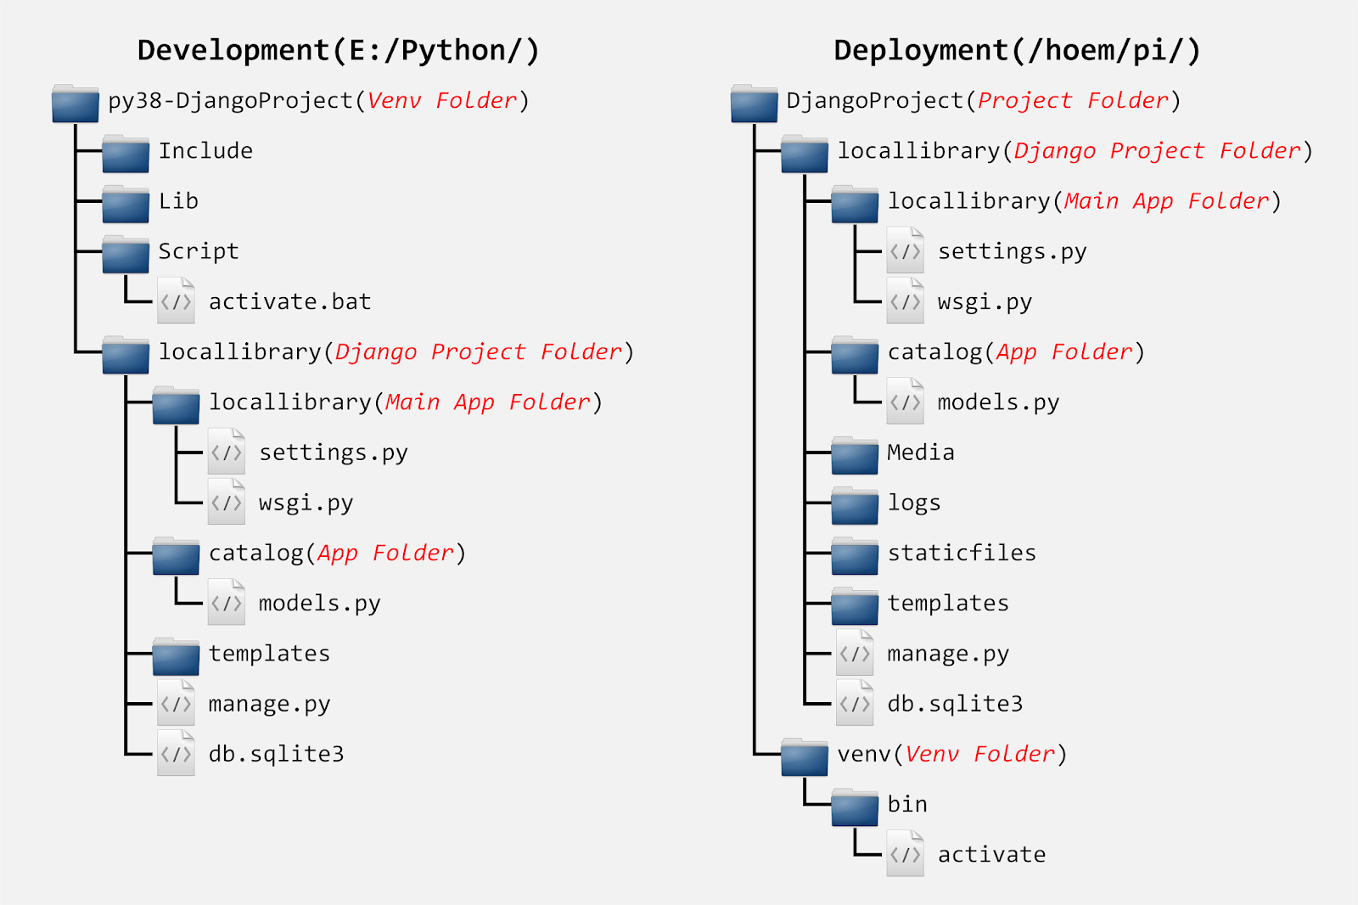The image size is (1358, 905).
Task: Click Deployment locallibrary Django Project folder icon
Action: [805, 153]
